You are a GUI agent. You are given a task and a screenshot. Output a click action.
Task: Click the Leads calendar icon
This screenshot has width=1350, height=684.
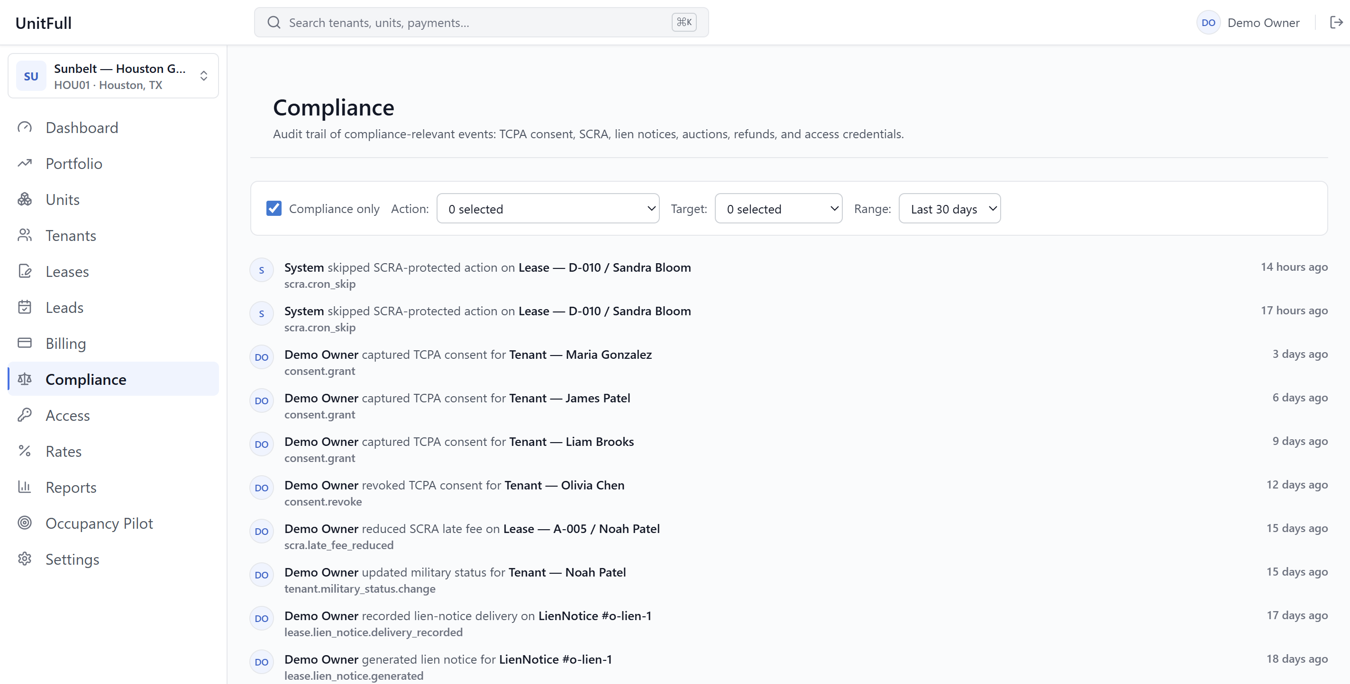click(x=25, y=307)
